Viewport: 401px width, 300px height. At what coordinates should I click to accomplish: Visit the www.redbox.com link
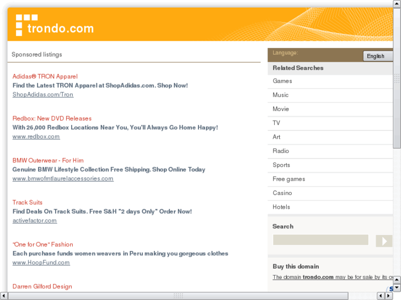(36, 137)
